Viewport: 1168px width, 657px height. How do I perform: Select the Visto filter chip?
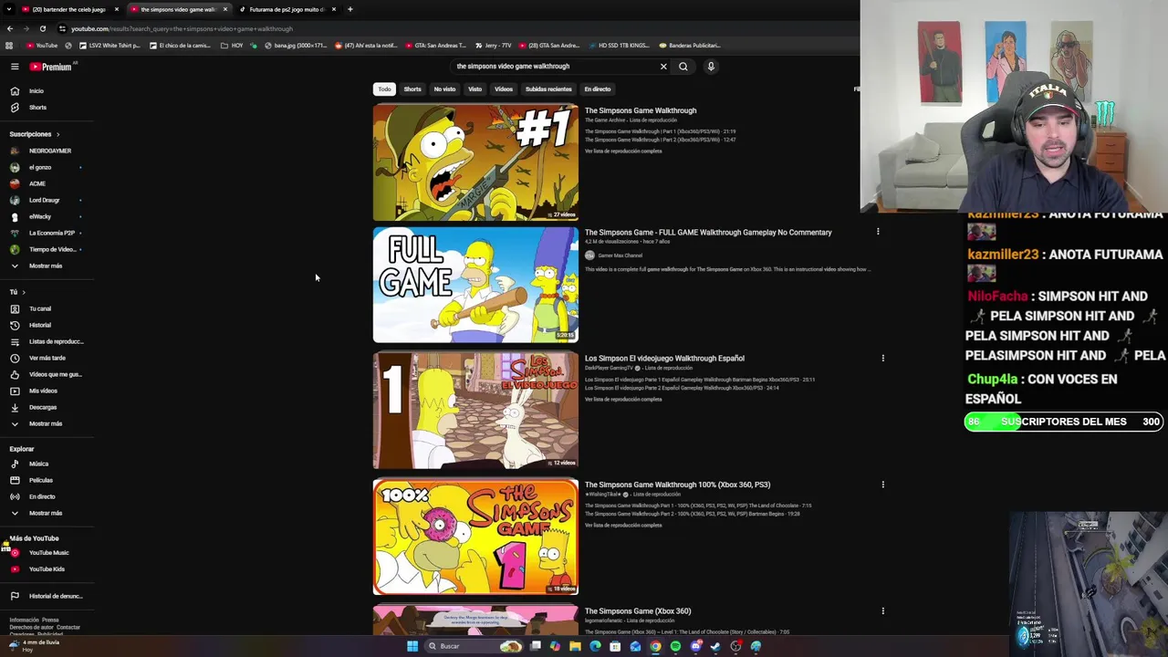pyautogui.click(x=474, y=89)
